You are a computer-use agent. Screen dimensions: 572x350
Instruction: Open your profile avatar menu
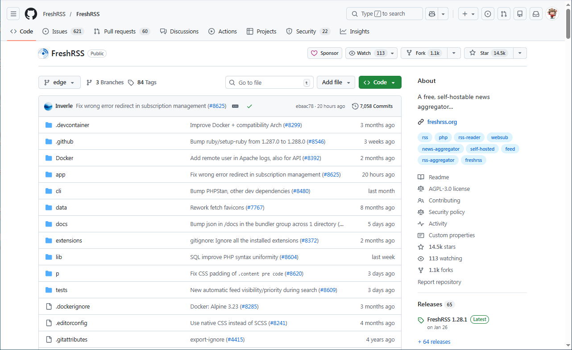(x=552, y=13)
